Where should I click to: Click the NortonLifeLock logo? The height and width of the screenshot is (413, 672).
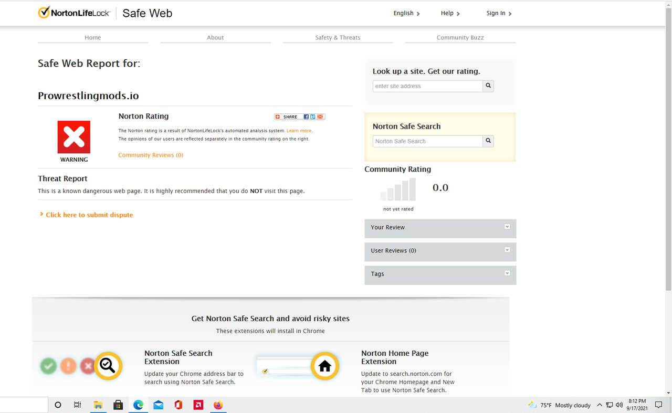point(74,13)
